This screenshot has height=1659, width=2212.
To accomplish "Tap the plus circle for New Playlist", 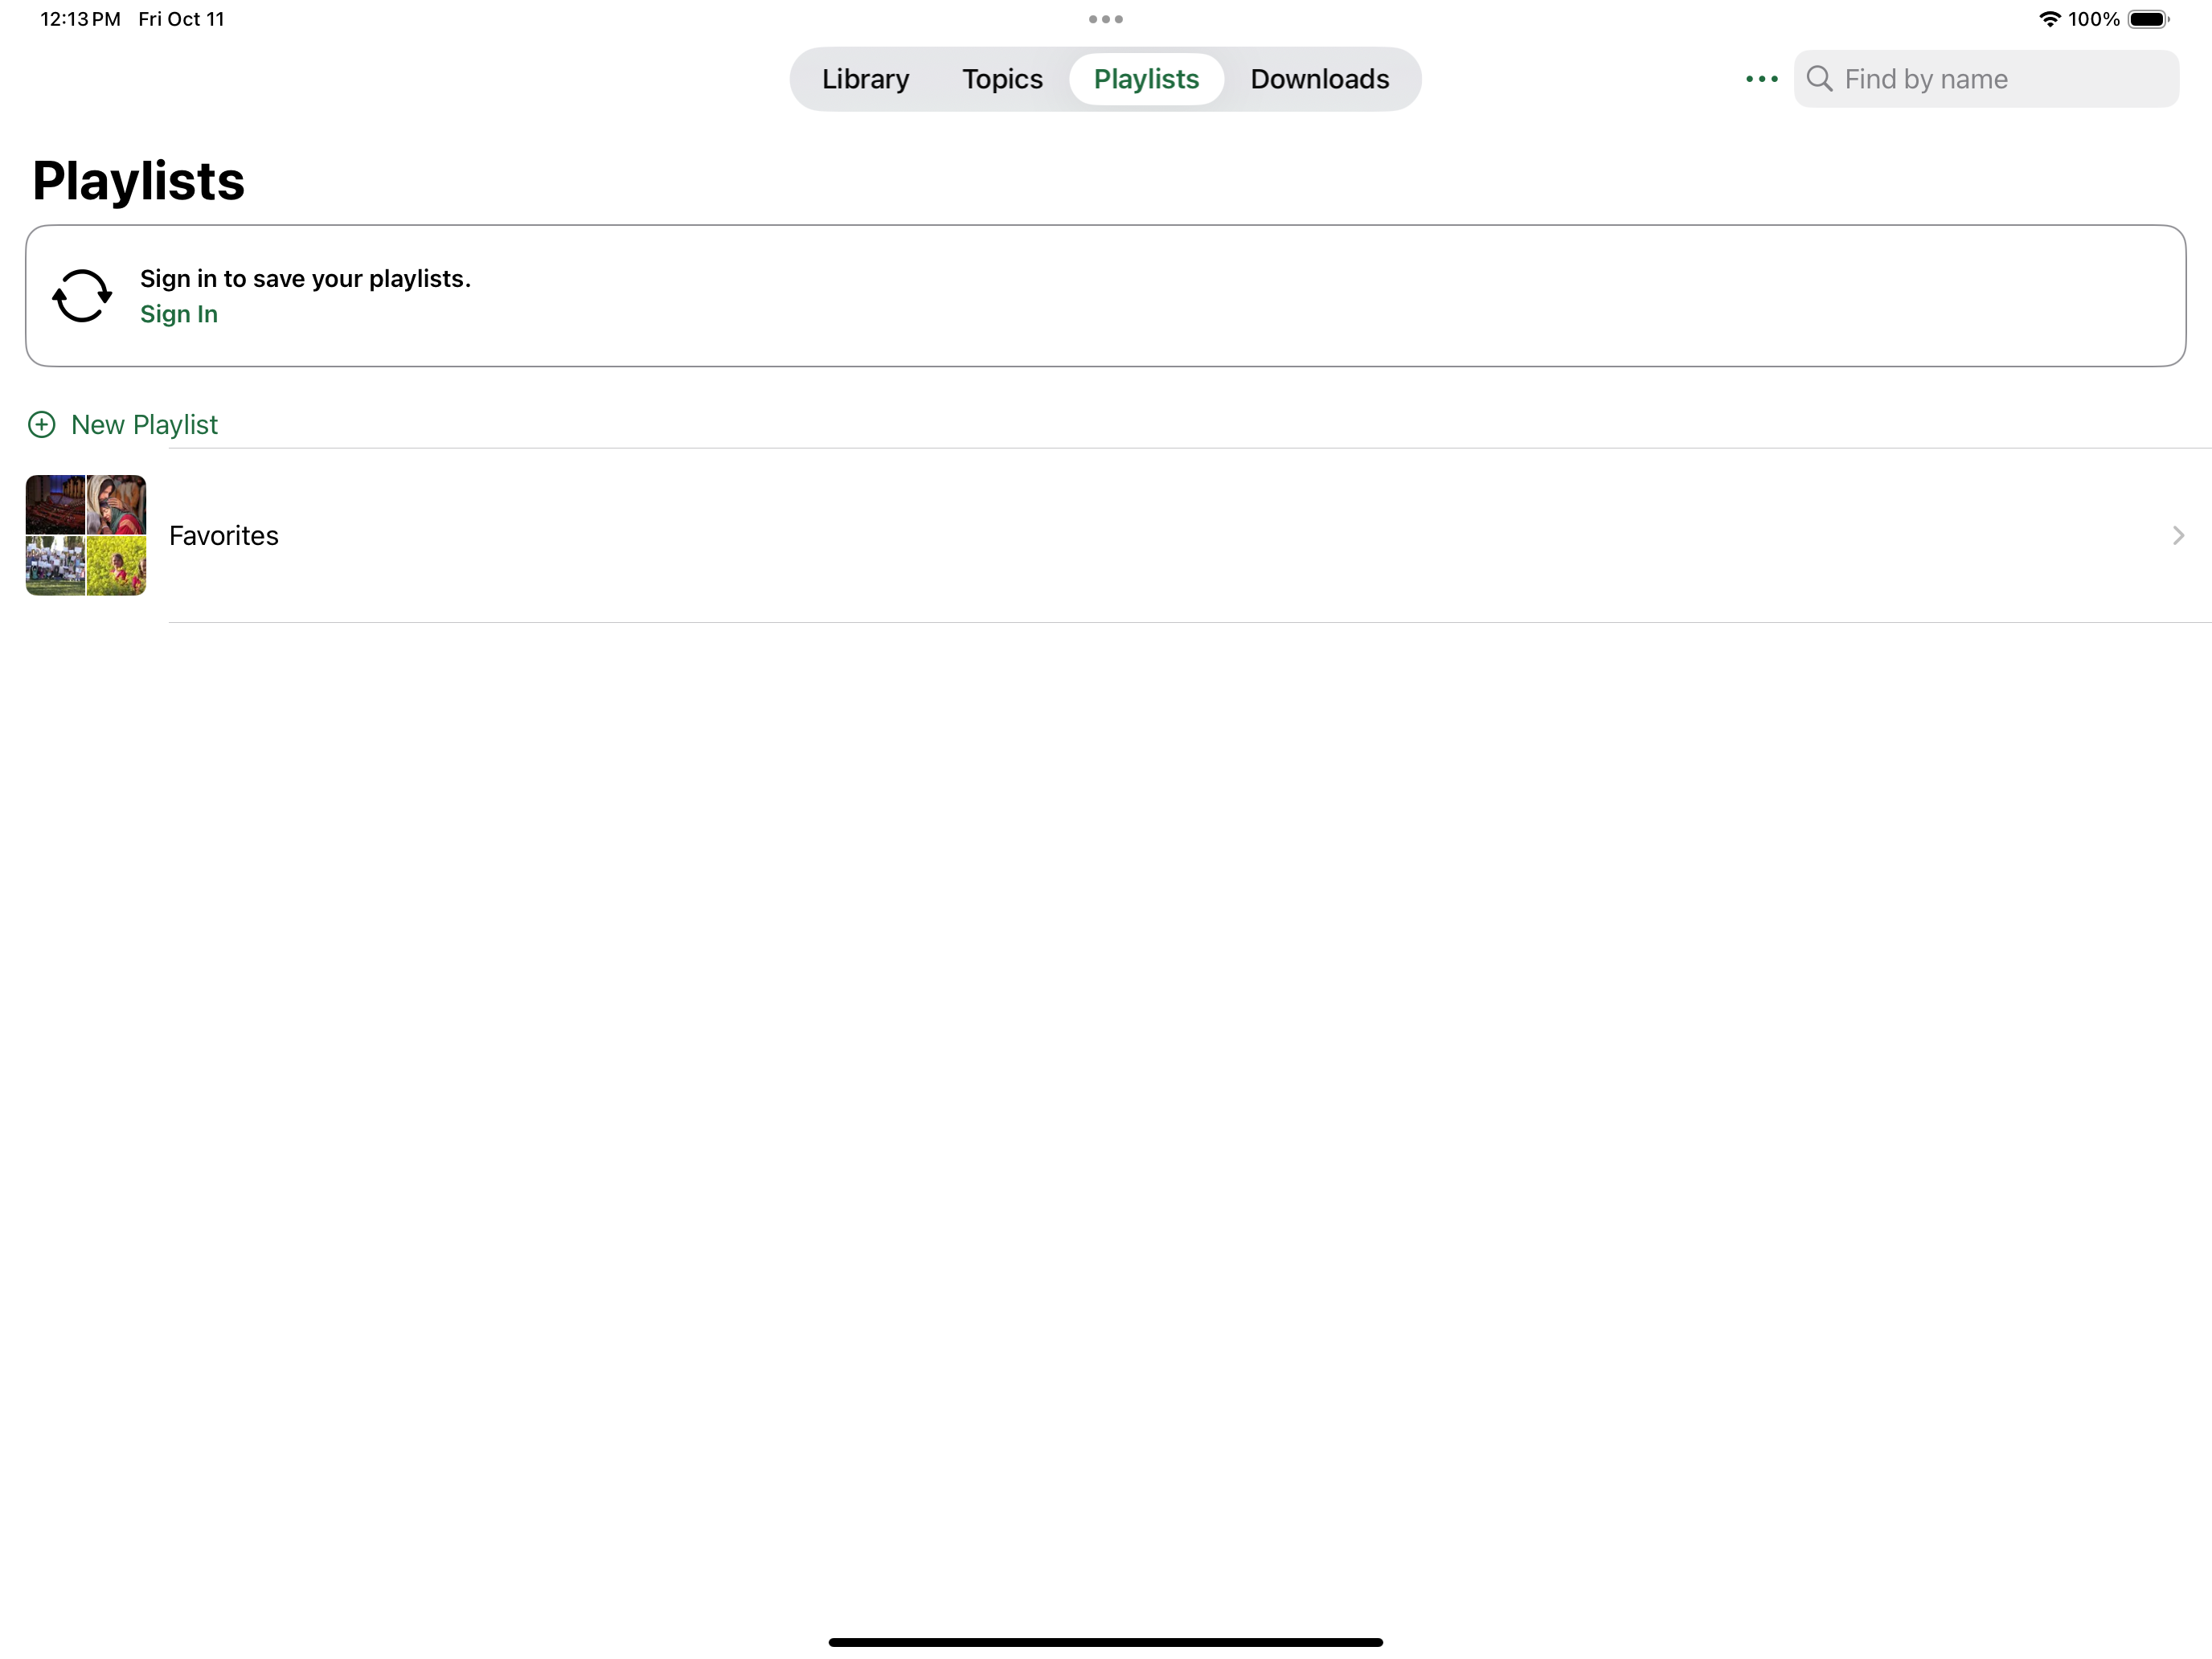I will (41, 425).
